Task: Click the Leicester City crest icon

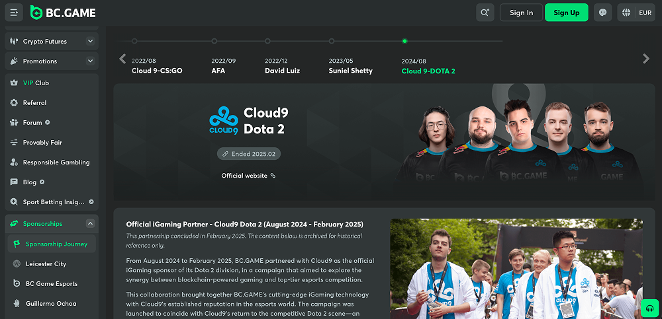Action: pyautogui.click(x=17, y=264)
